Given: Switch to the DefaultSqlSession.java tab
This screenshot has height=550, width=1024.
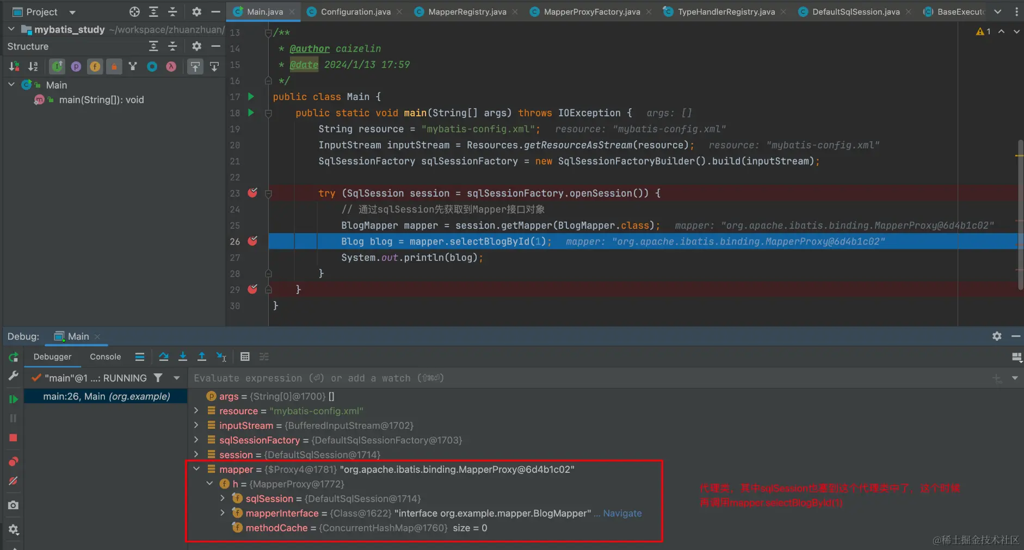Looking at the screenshot, I should click(x=855, y=11).
